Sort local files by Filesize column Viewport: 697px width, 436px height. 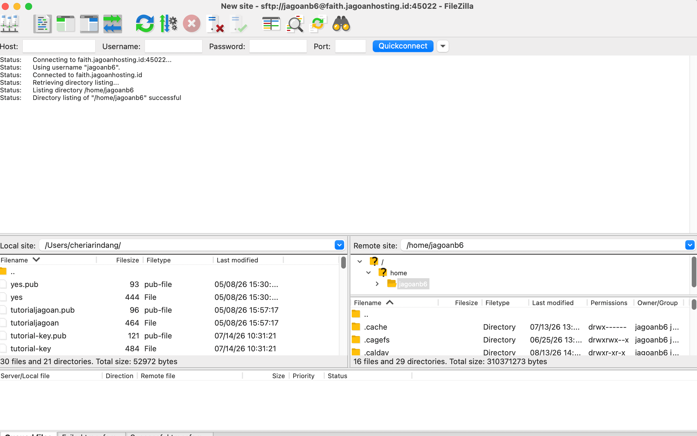(x=127, y=260)
